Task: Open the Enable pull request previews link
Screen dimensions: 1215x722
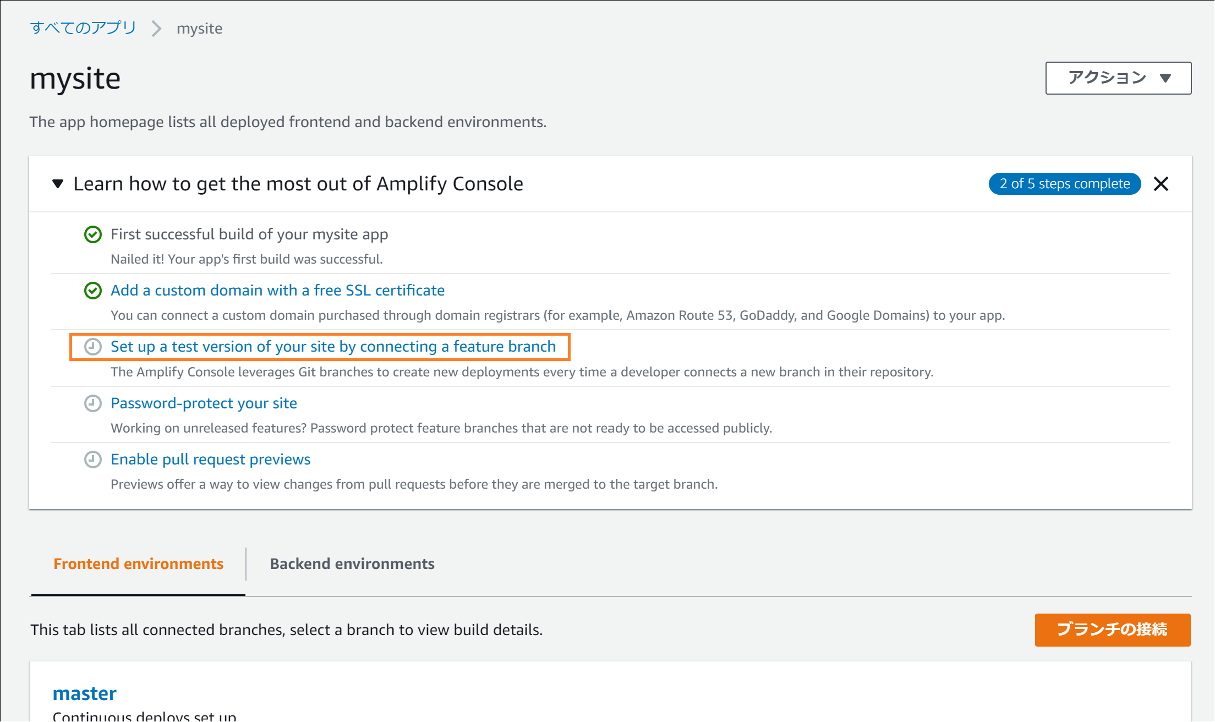Action: point(211,460)
